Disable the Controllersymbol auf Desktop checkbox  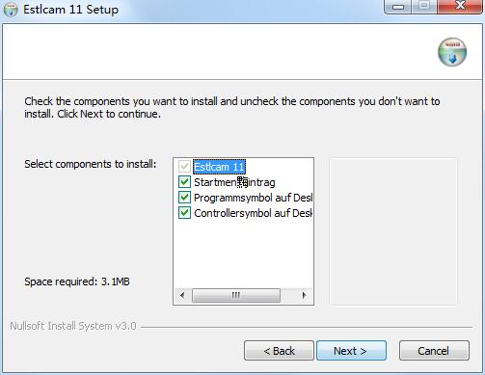[184, 213]
